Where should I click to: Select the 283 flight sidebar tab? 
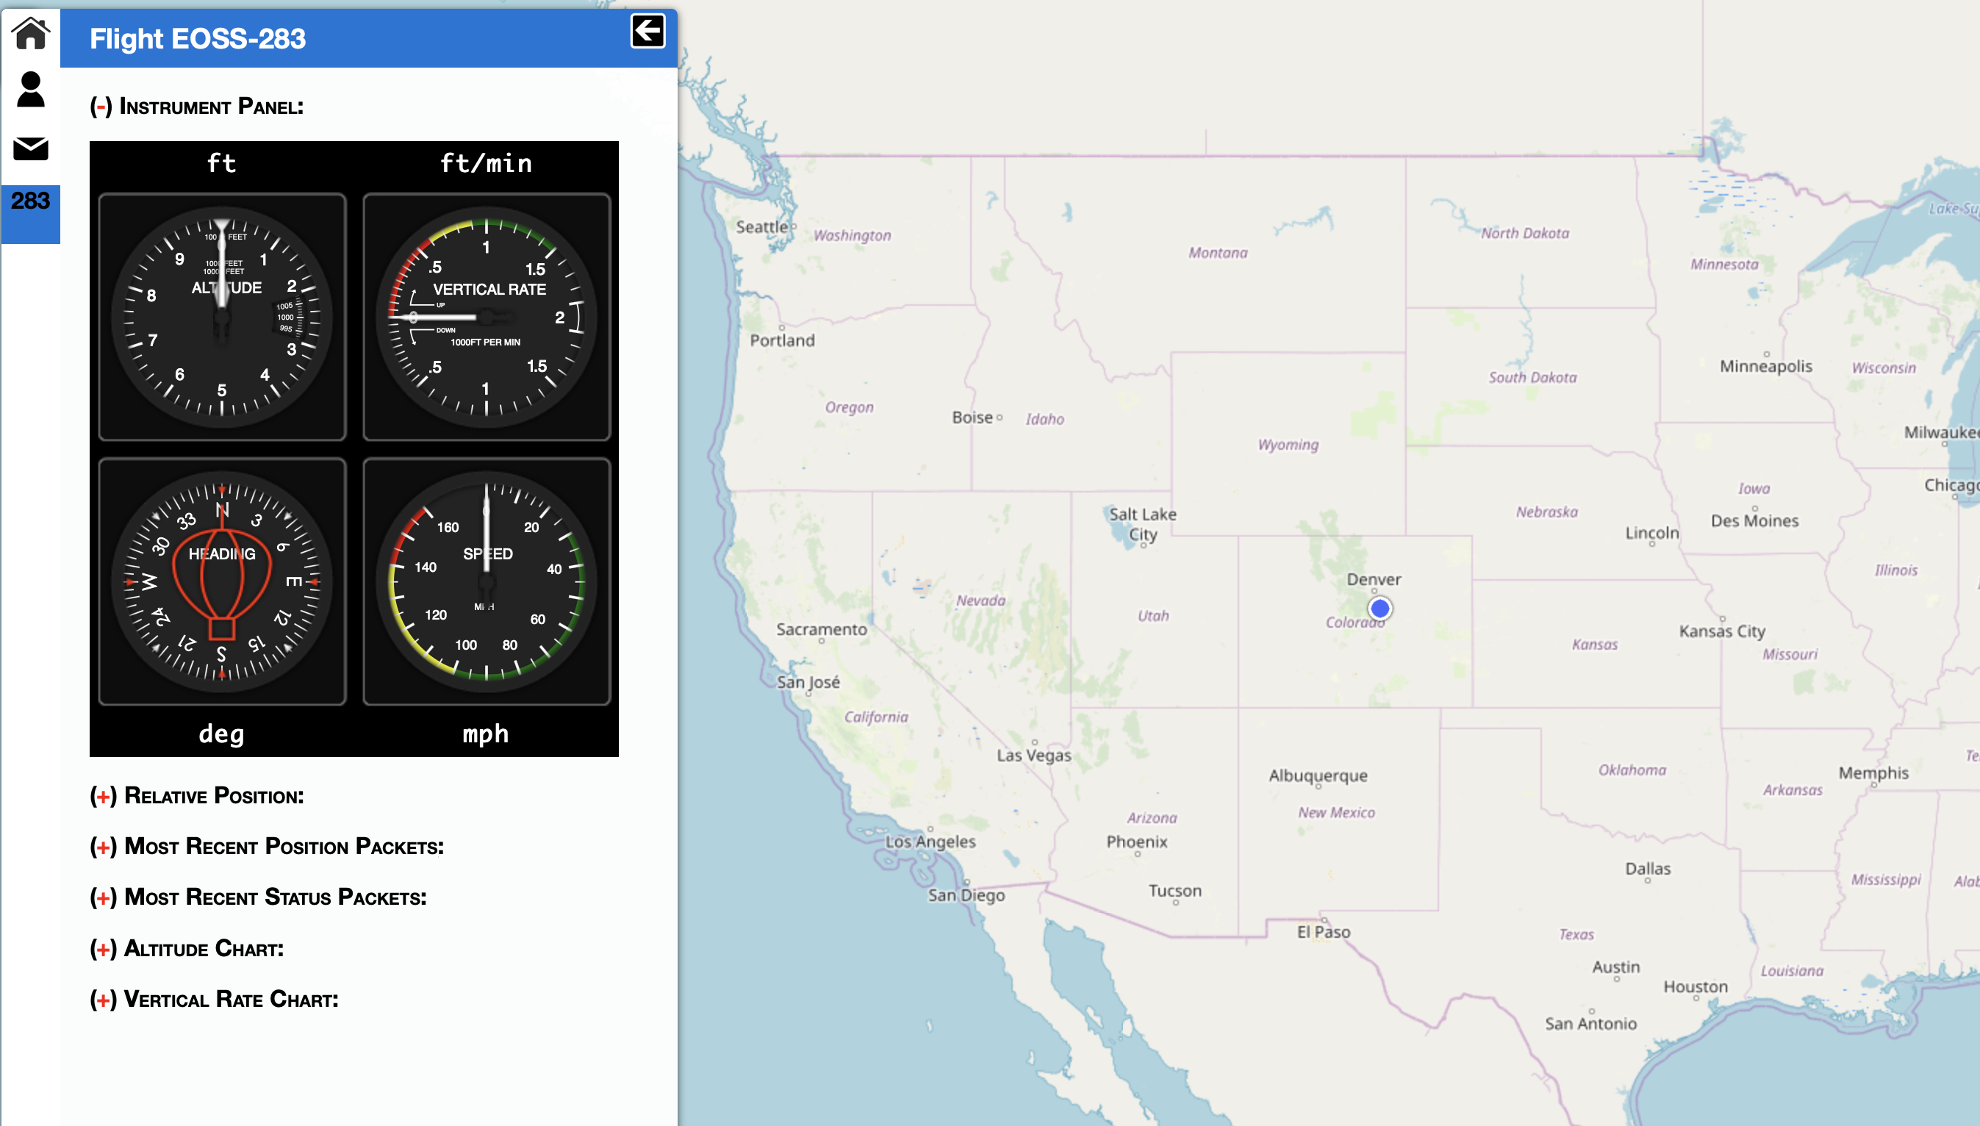(31, 214)
